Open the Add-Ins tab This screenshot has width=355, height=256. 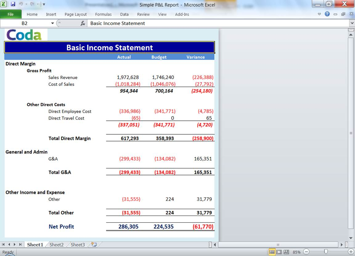[182, 14]
